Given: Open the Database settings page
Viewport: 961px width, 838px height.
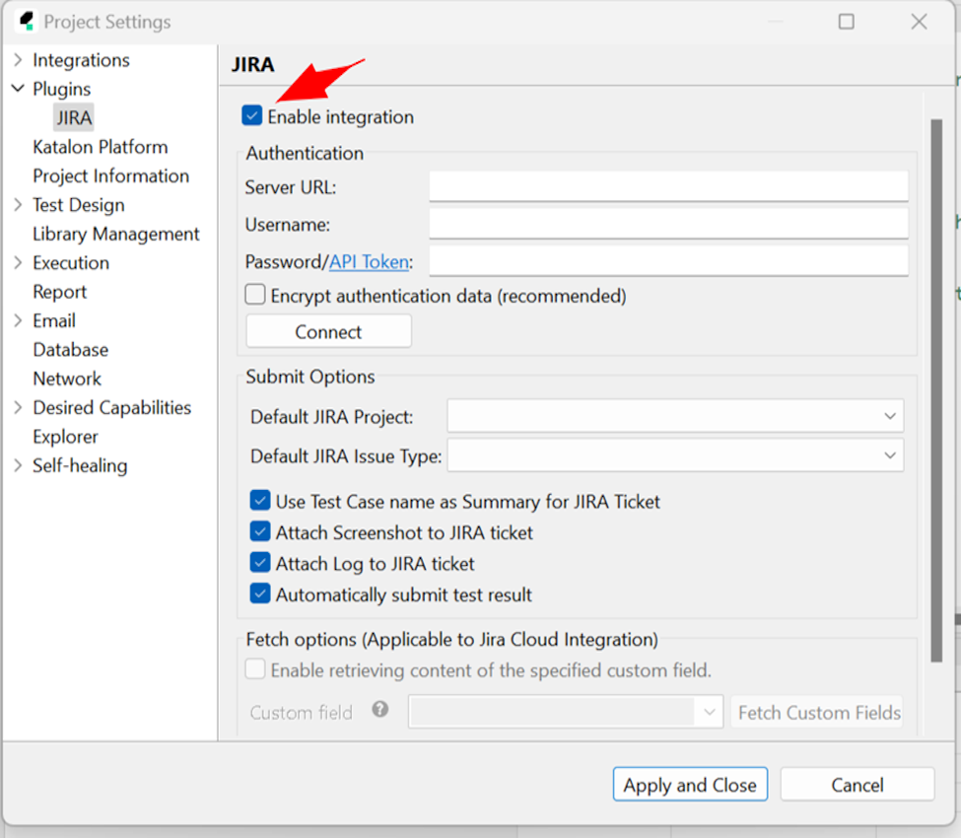Looking at the screenshot, I should tap(71, 349).
